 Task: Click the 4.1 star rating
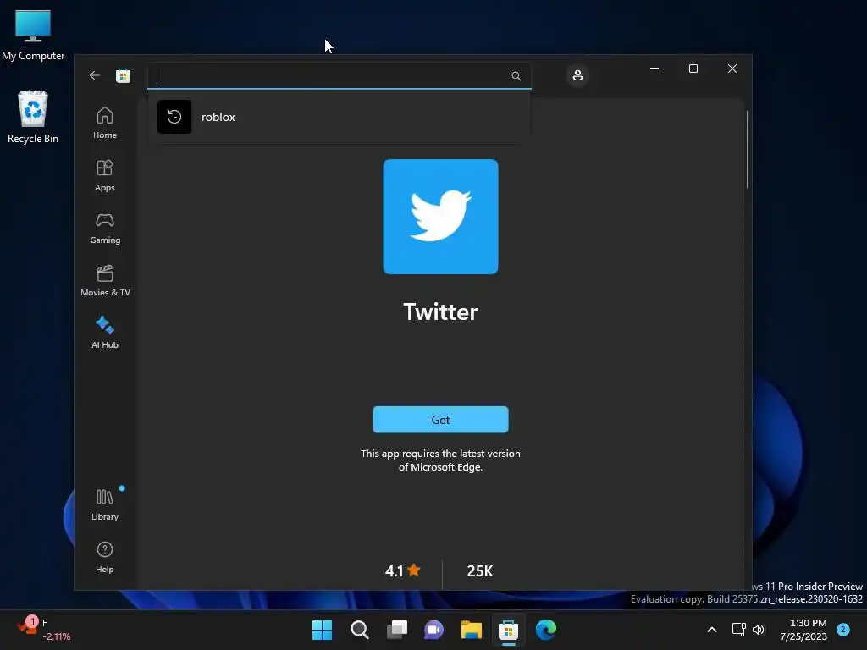403,570
